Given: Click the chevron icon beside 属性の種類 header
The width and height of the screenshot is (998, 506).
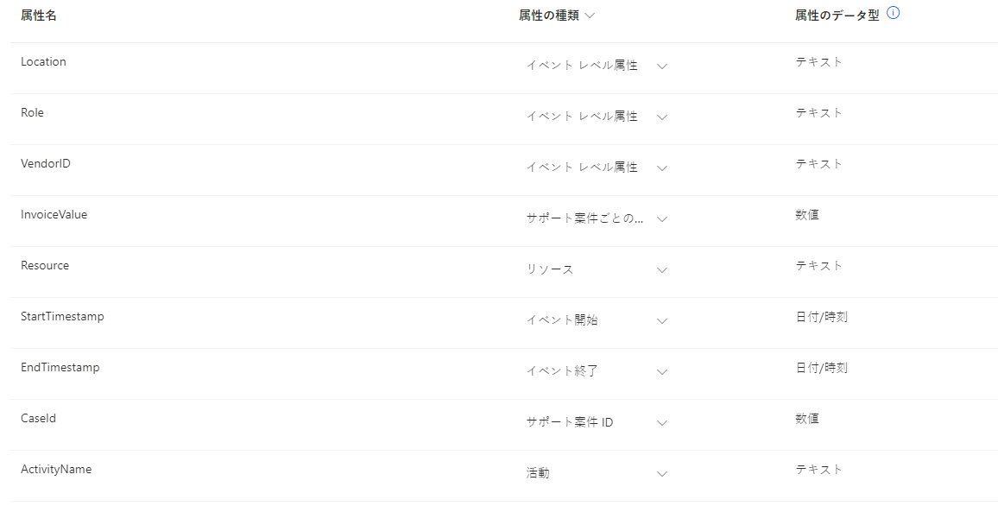Looking at the screenshot, I should pos(590,14).
